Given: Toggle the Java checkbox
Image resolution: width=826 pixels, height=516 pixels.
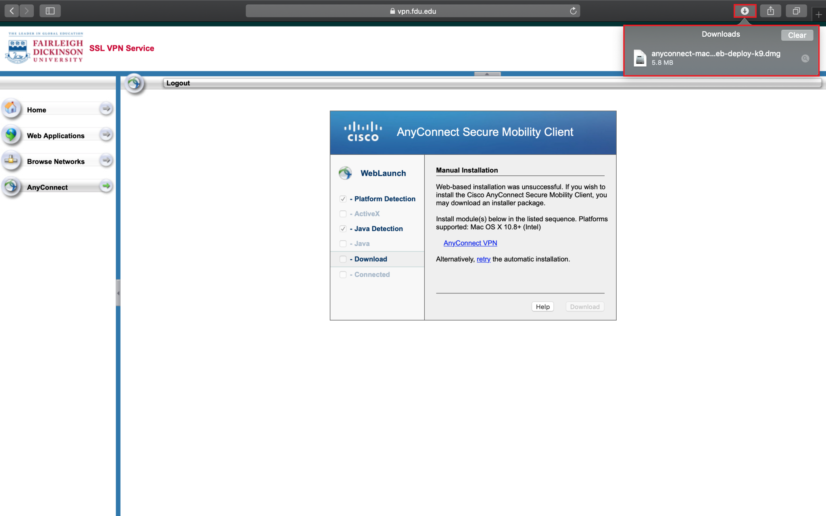Looking at the screenshot, I should [343, 243].
